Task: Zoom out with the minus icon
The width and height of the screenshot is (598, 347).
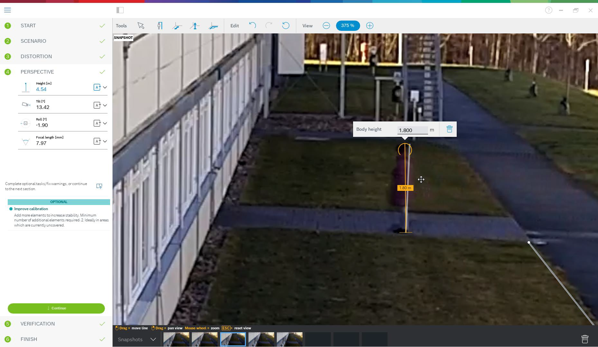Action: pyautogui.click(x=326, y=26)
